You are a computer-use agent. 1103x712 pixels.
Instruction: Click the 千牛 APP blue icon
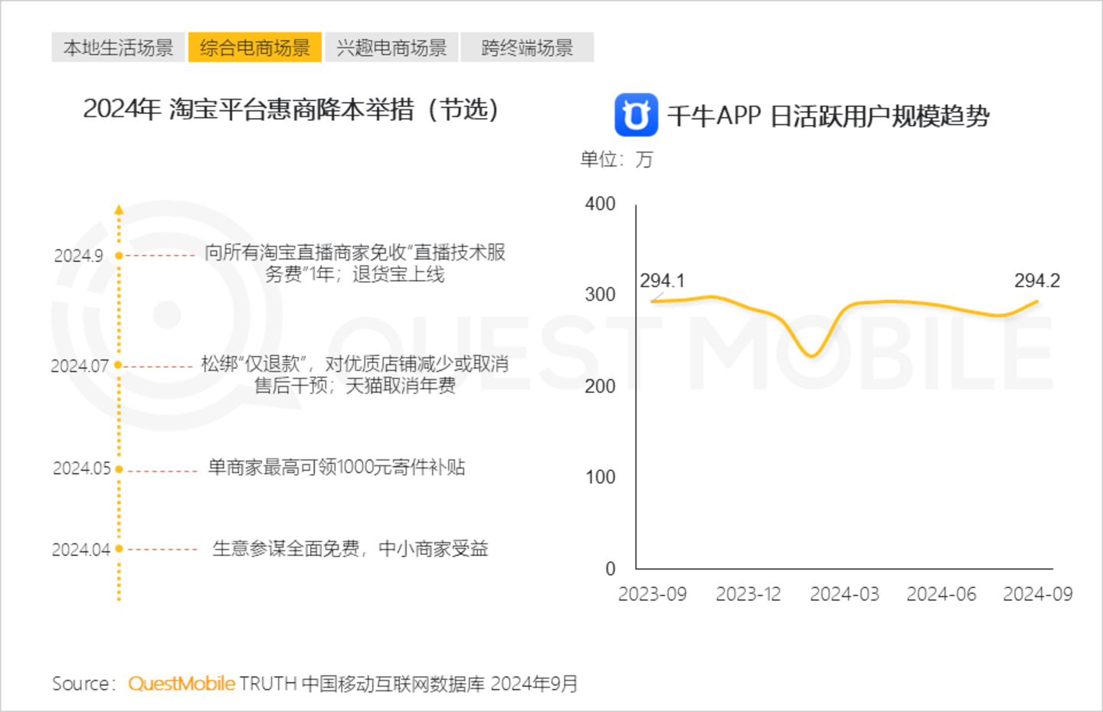(636, 115)
